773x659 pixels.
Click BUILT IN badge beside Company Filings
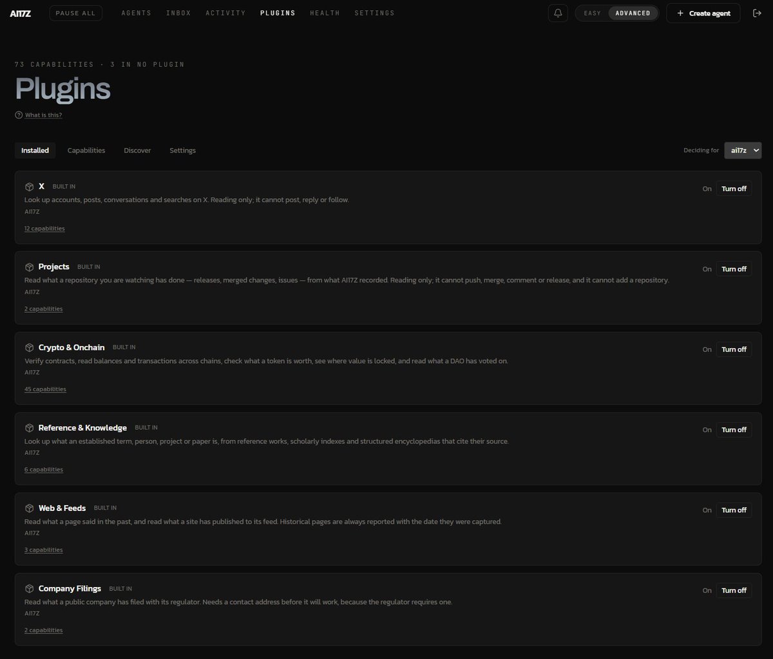[x=120, y=589]
